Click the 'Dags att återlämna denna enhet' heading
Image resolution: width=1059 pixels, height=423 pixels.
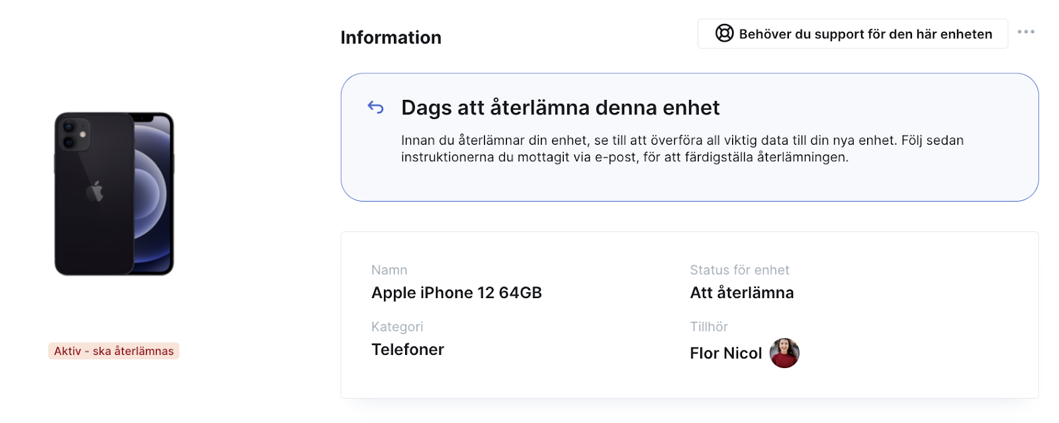(x=561, y=108)
